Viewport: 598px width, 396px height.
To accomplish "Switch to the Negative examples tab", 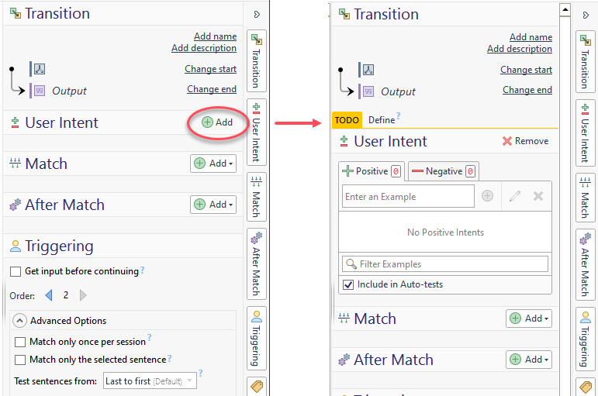I will (x=443, y=171).
